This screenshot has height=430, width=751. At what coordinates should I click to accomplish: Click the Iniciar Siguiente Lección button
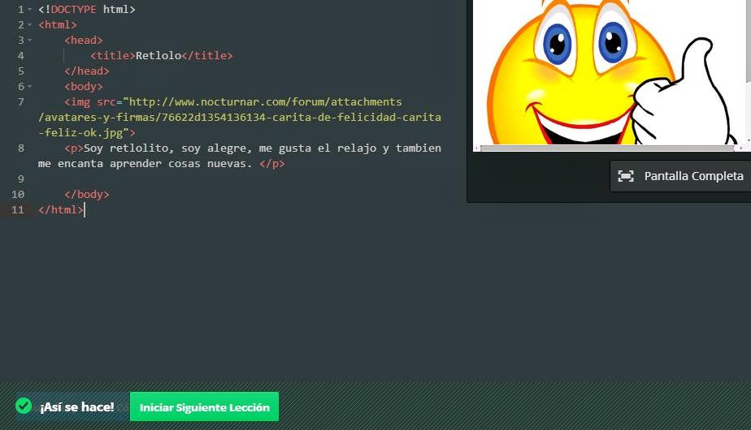(x=204, y=407)
